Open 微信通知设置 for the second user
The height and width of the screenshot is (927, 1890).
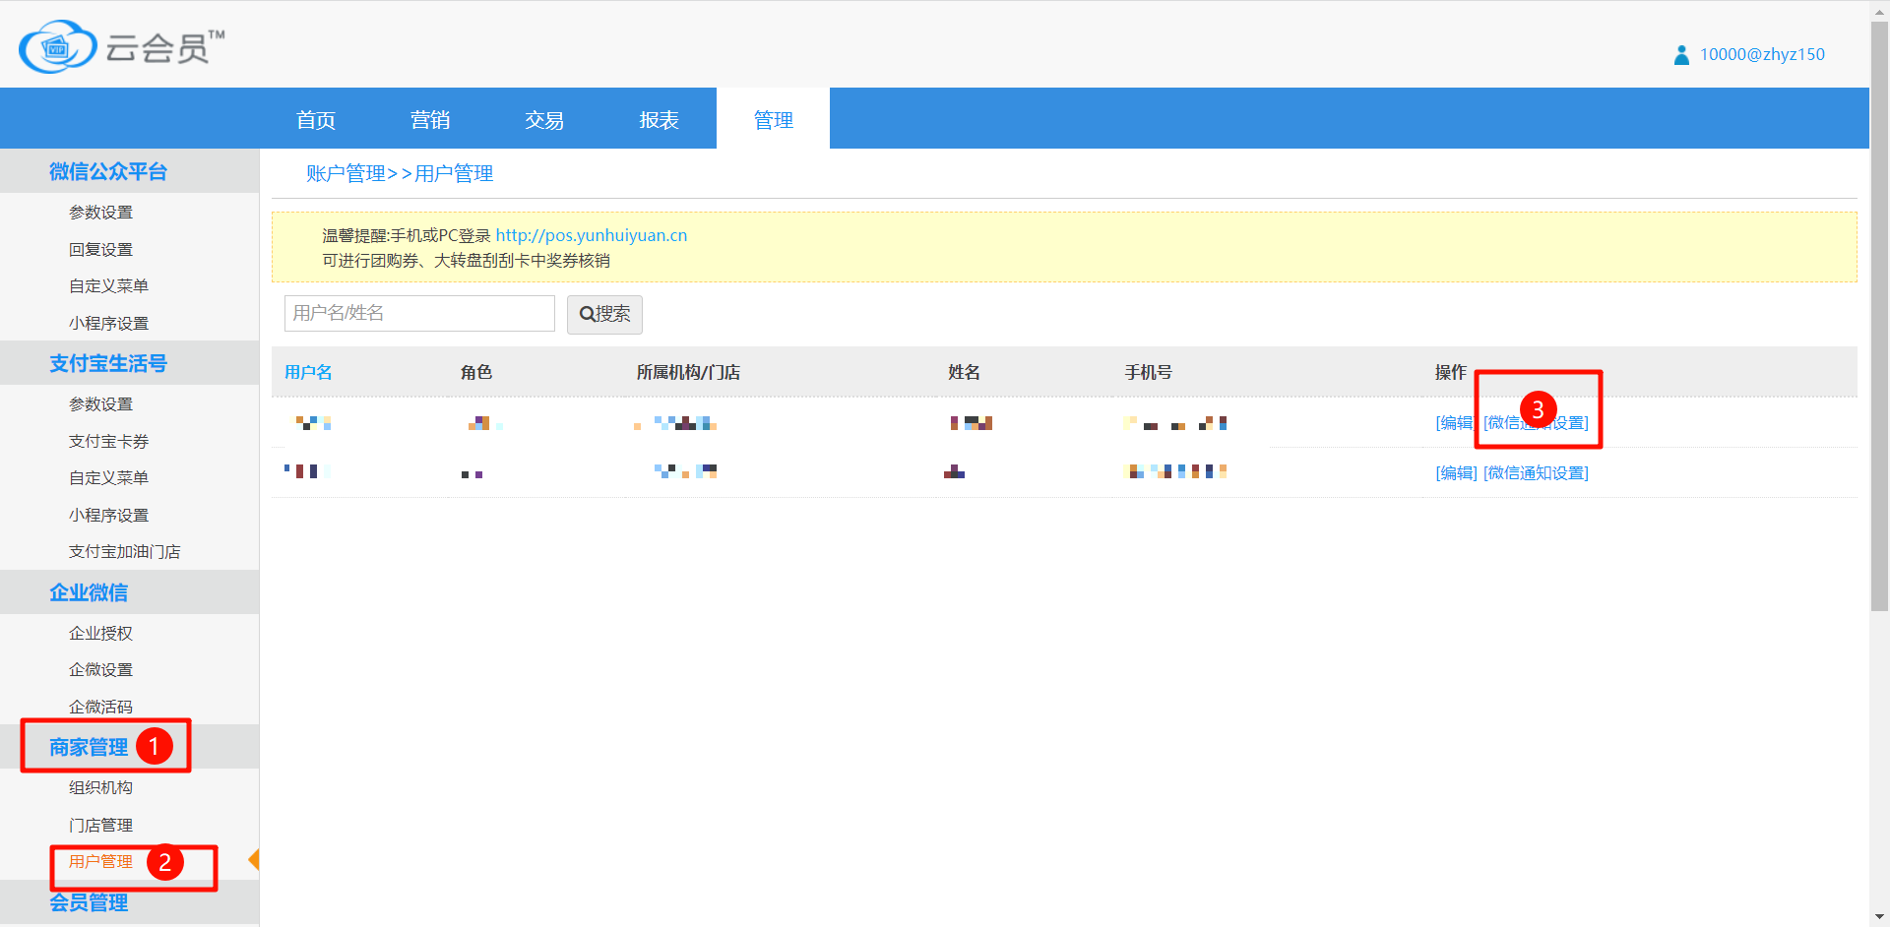[1536, 473]
